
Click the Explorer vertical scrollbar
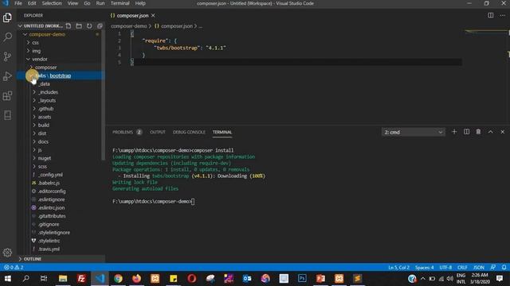click(x=104, y=95)
